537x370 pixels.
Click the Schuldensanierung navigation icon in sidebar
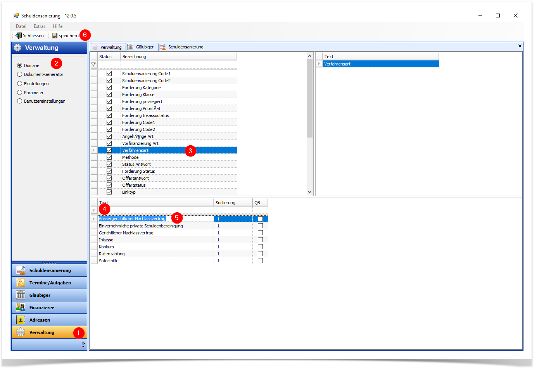click(21, 270)
